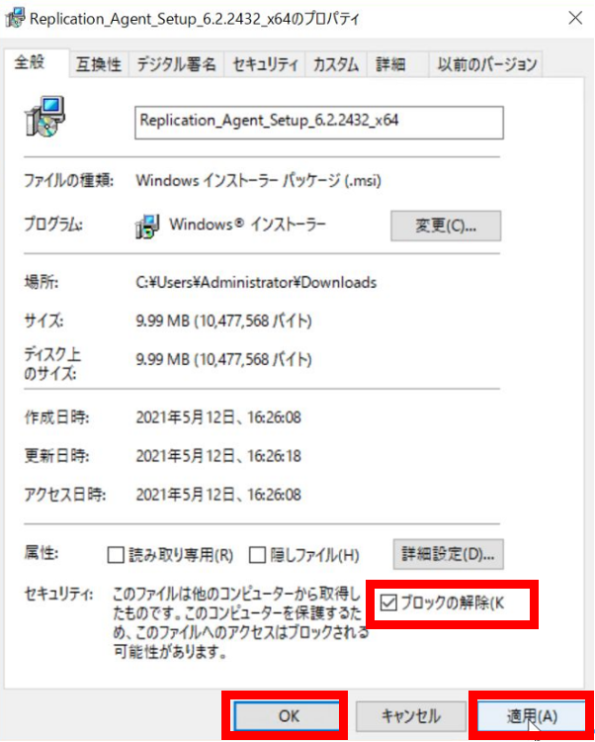This screenshot has height=742, width=595.
Task: Click the 場所 label
Action: (x=42, y=283)
